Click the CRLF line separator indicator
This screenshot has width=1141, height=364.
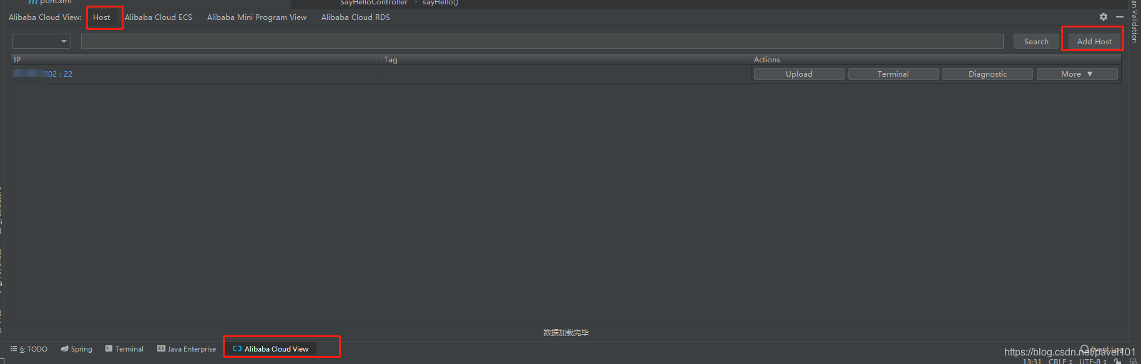pyautogui.click(x=1060, y=361)
